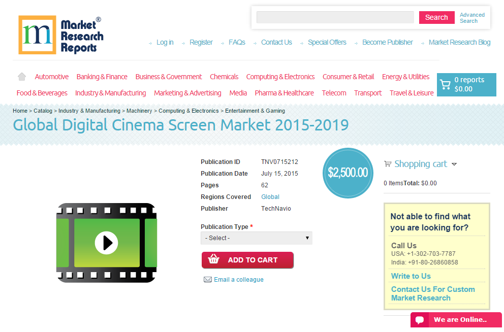Click the Log in link in the header
Screen dimensions: 504x332
click(165, 42)
